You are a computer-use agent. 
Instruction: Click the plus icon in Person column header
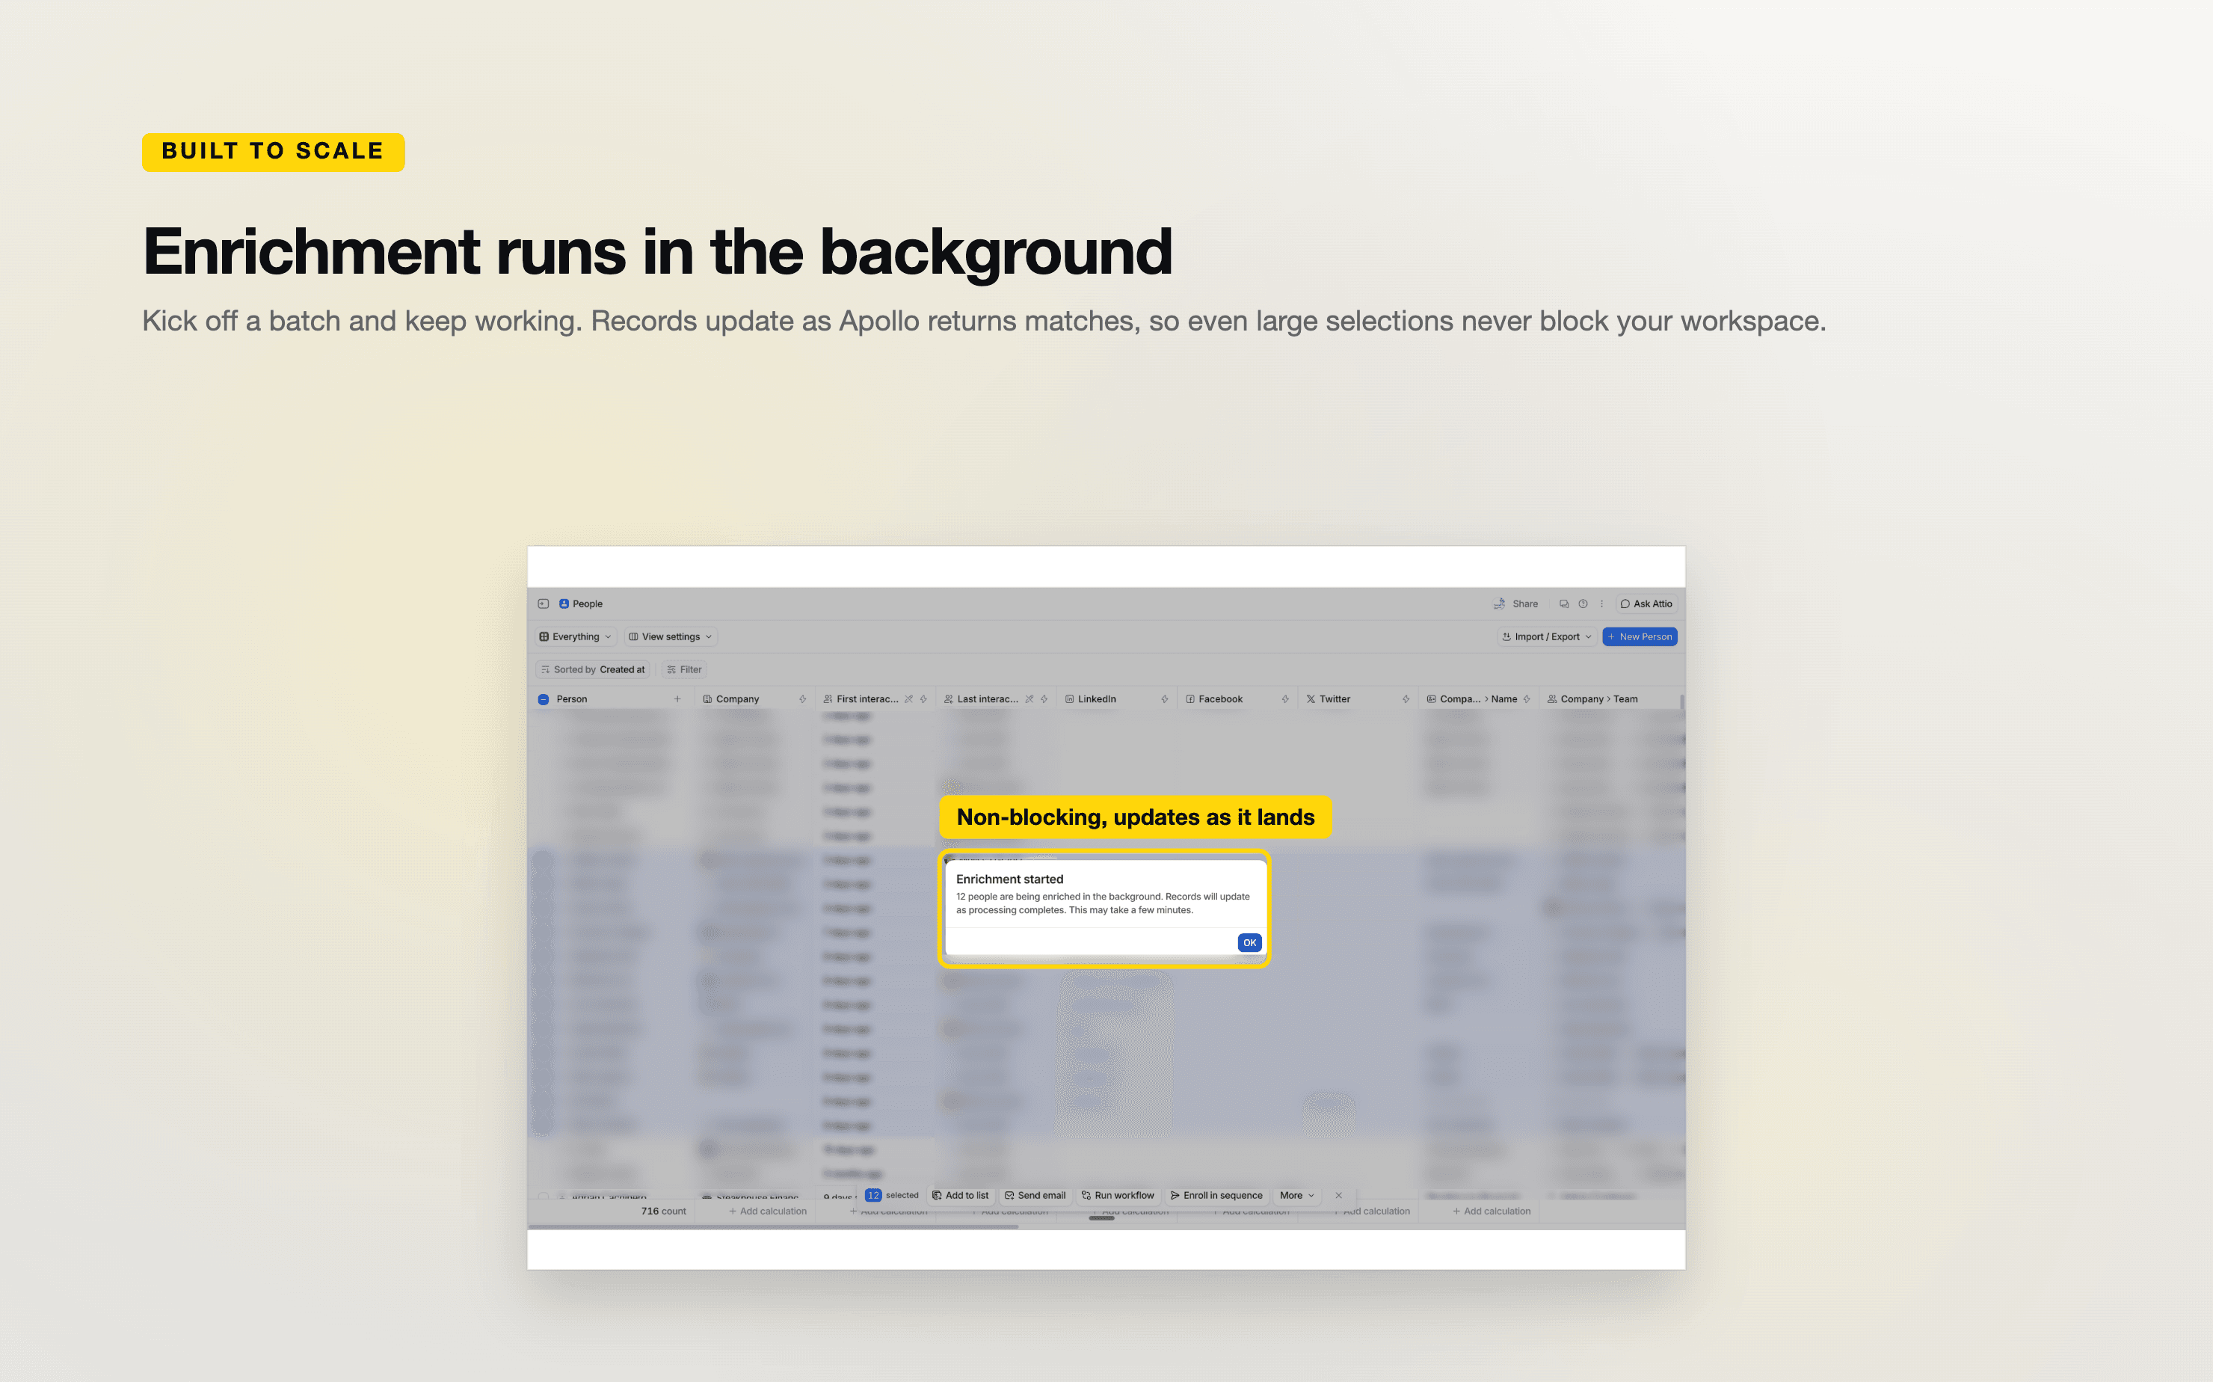pos(677,699)
